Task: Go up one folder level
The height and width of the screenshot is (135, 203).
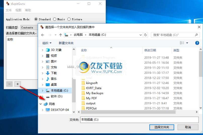Action: 60,35
